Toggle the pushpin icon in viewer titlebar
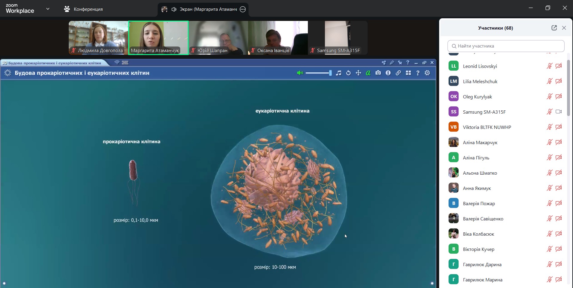The height and width of the screenshot is (288, 573). (x=400, y=63)
